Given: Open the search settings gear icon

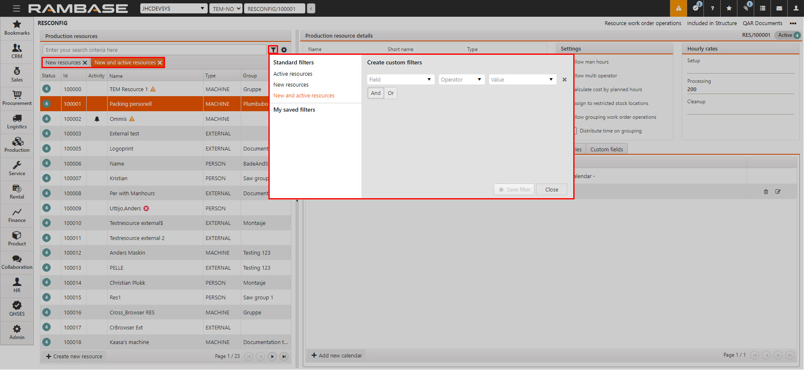Looking at the screenshot, I should [284, 50].
